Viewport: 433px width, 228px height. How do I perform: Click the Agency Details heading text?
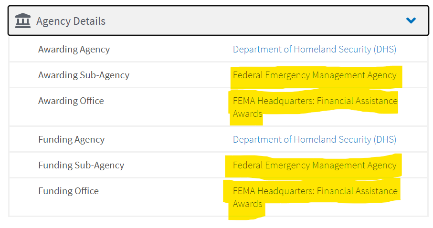[71, 21]
